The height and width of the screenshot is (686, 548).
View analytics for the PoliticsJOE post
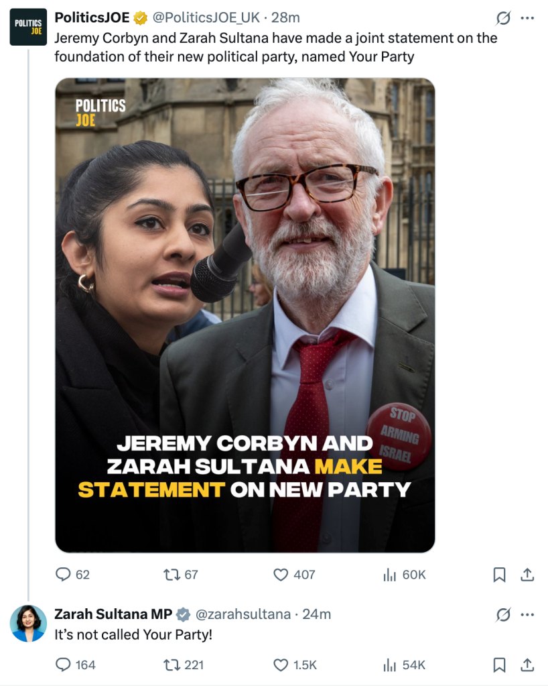(390, 575)
